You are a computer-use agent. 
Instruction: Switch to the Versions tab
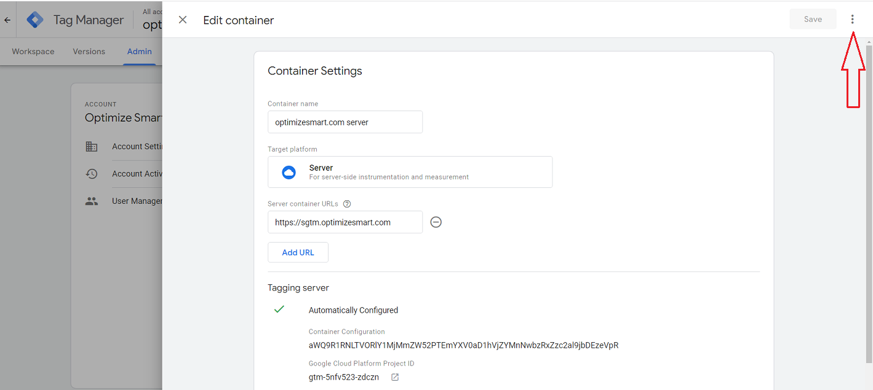tap(89, 52)
